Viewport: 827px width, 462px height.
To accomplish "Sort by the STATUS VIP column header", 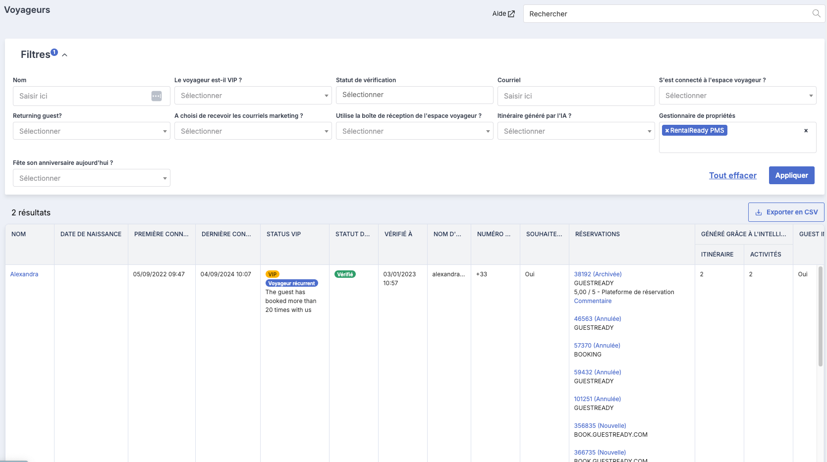I will click(283, 234).
